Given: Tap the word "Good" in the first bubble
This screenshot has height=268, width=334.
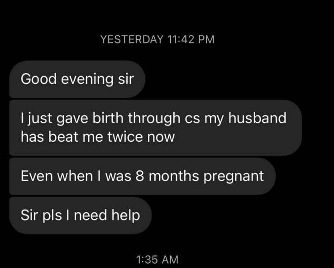Looking at the screenshot, I should coord(38,79).
